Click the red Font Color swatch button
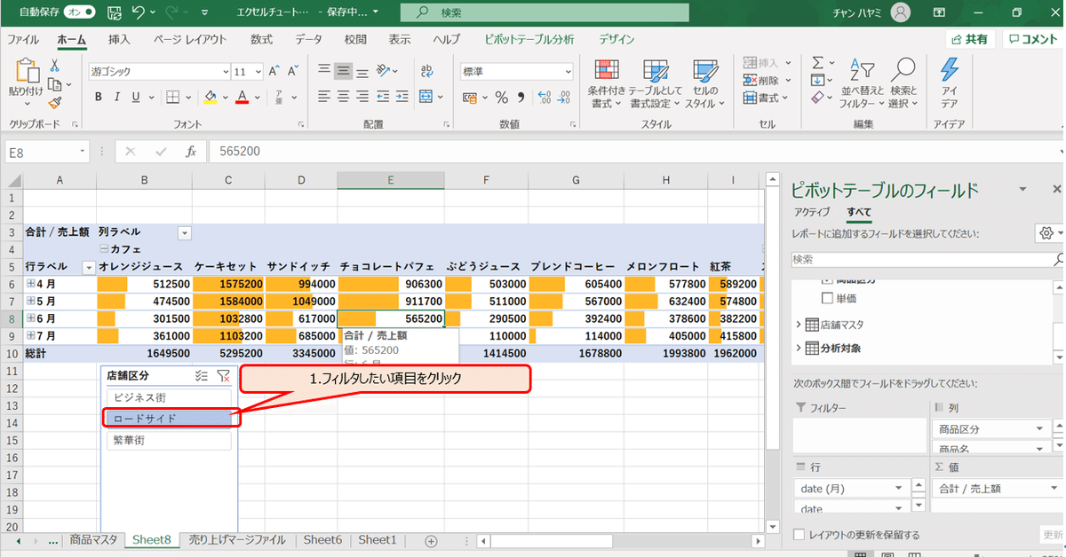The height and width of the screenshot is (557, 1066). click(x=242, y=98)
